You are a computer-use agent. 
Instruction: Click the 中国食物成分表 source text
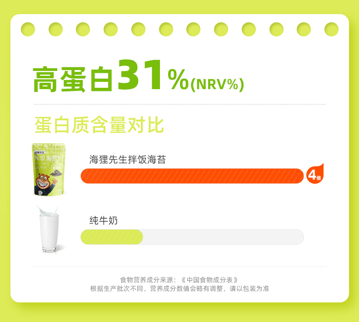click(x=210, y=280)
